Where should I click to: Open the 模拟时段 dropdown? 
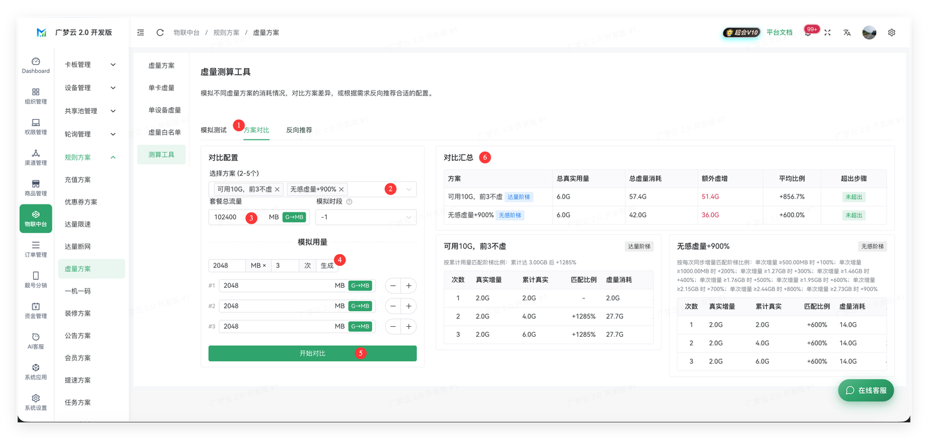366,217
